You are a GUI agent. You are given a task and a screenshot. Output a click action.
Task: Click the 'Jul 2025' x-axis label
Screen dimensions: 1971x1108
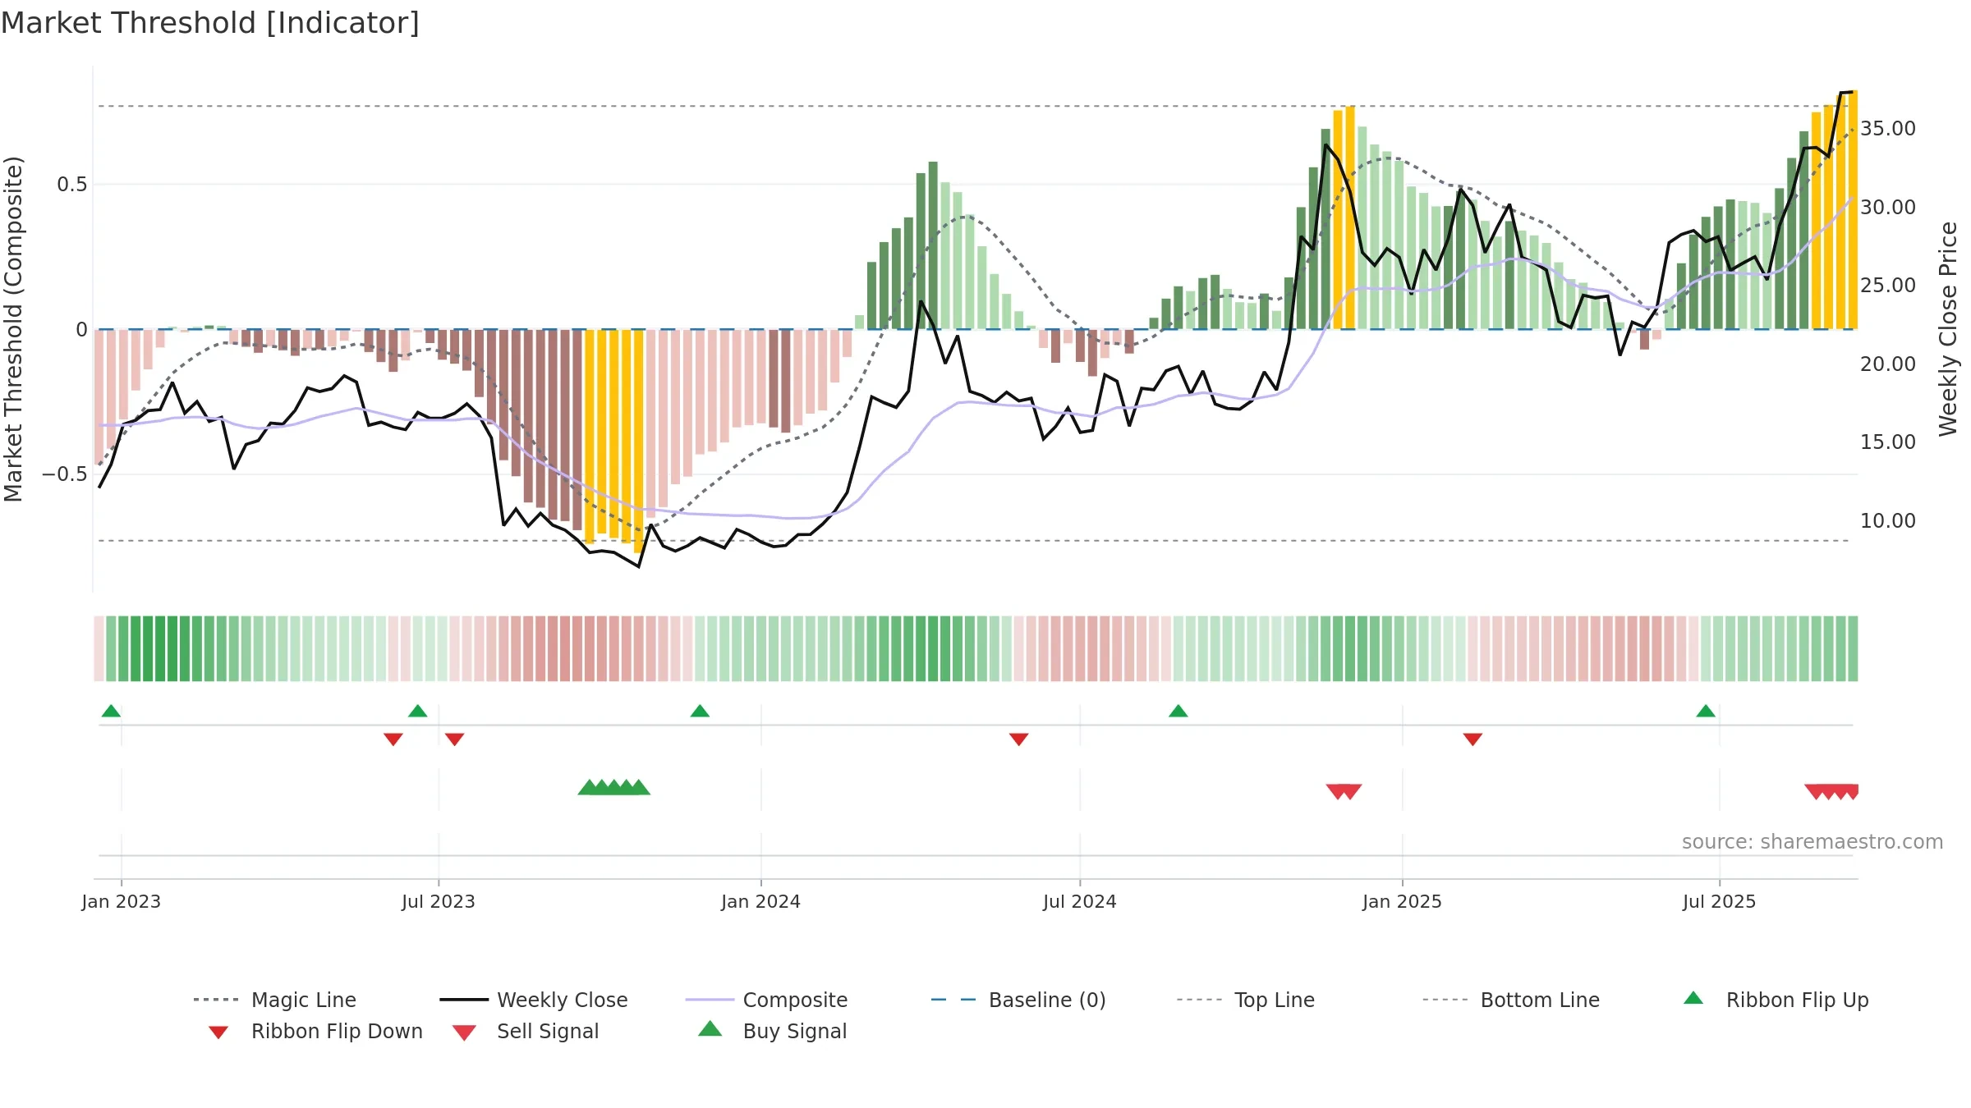tap(1720, 901)
